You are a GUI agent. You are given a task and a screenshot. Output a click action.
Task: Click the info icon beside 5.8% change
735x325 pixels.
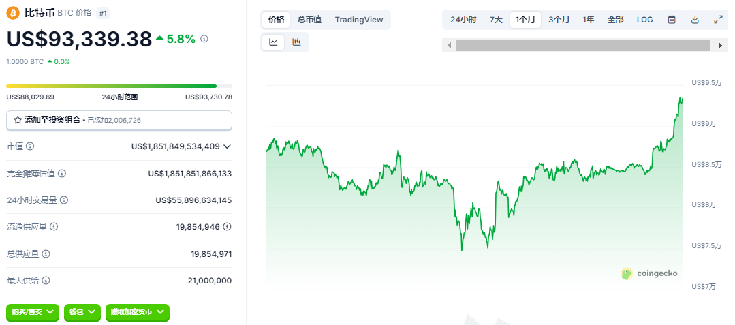pos(204,39)
